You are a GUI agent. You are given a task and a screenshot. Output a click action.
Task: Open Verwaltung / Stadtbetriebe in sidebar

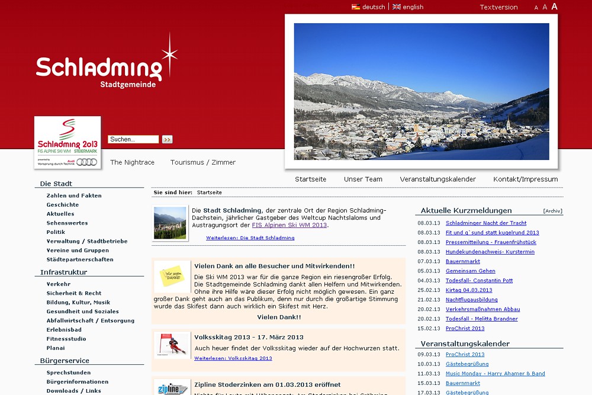pyautogui.click(x=87, y=241)
